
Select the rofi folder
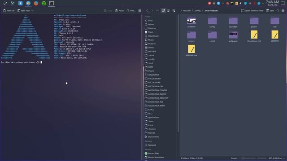275,22
